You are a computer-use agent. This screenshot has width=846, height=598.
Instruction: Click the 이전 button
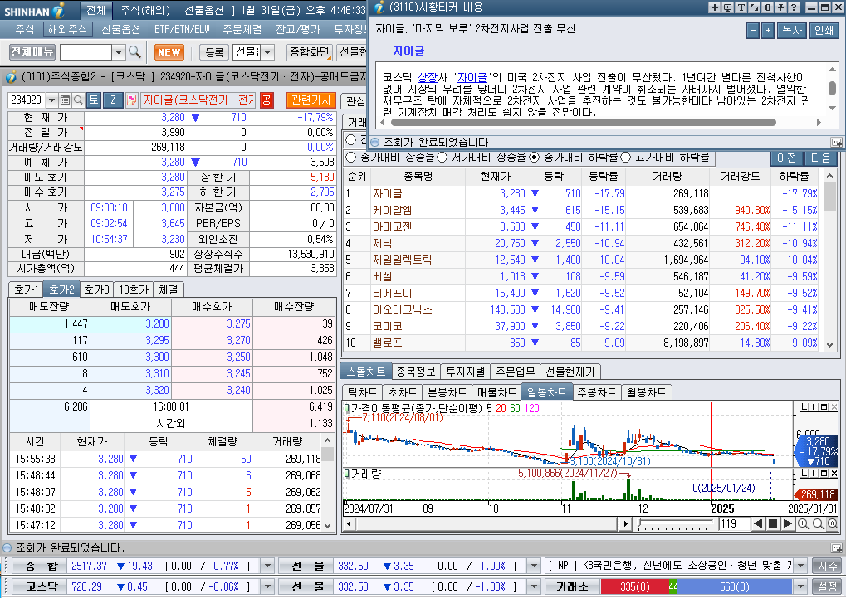[786, 158]
